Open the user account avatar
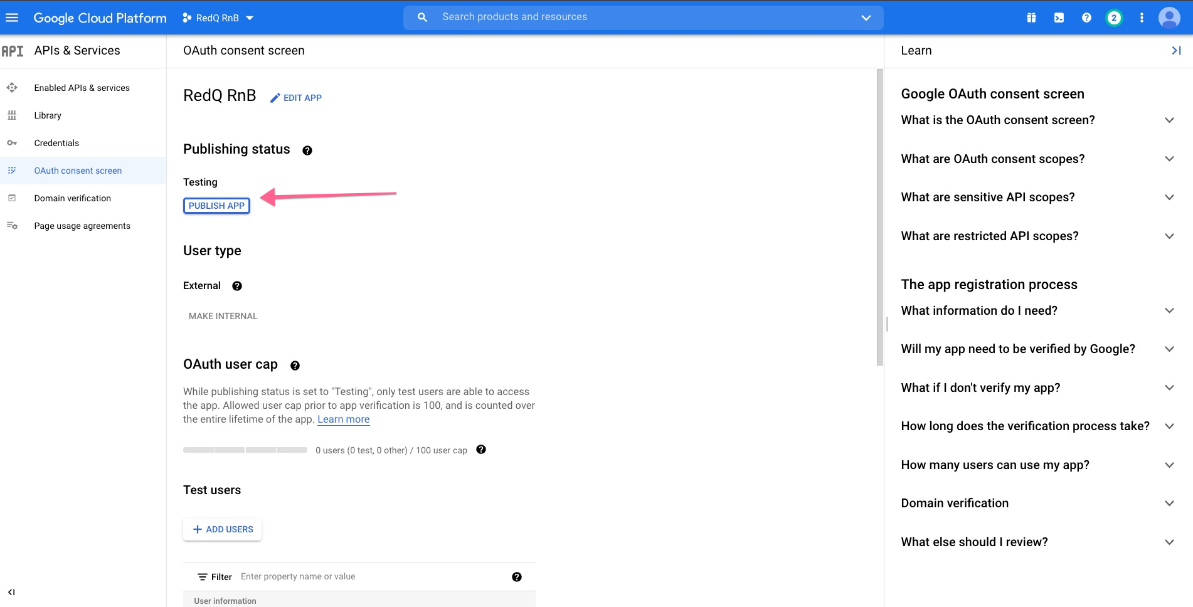This screenshot has height=607, width=1193. [x=1169, y=18]
